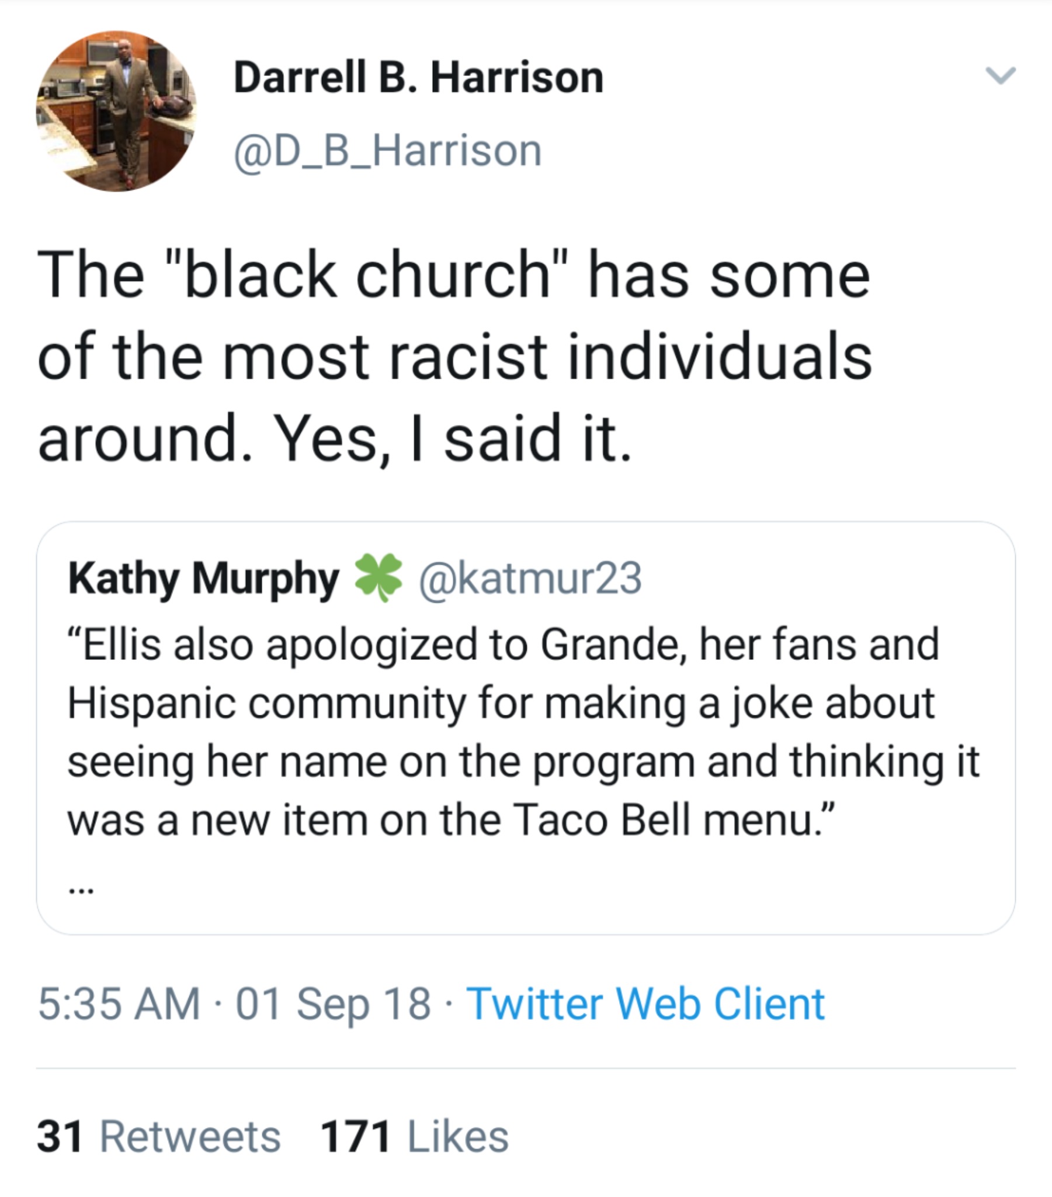Click "Hispanic community" line in quoted tweet
This screenshot has width=1052, height=1197.
point(501,703)
